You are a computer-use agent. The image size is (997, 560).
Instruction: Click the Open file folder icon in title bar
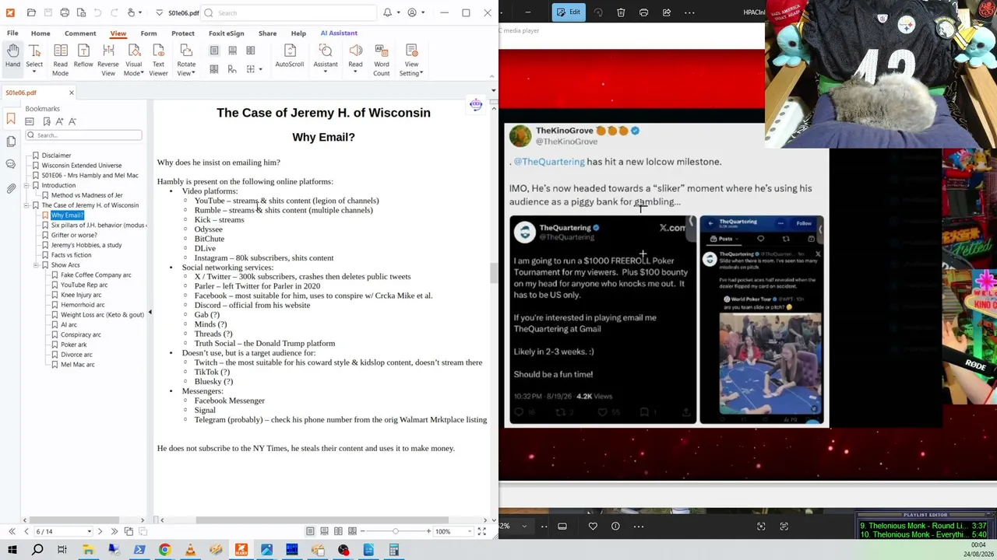(x=31, y=12)
